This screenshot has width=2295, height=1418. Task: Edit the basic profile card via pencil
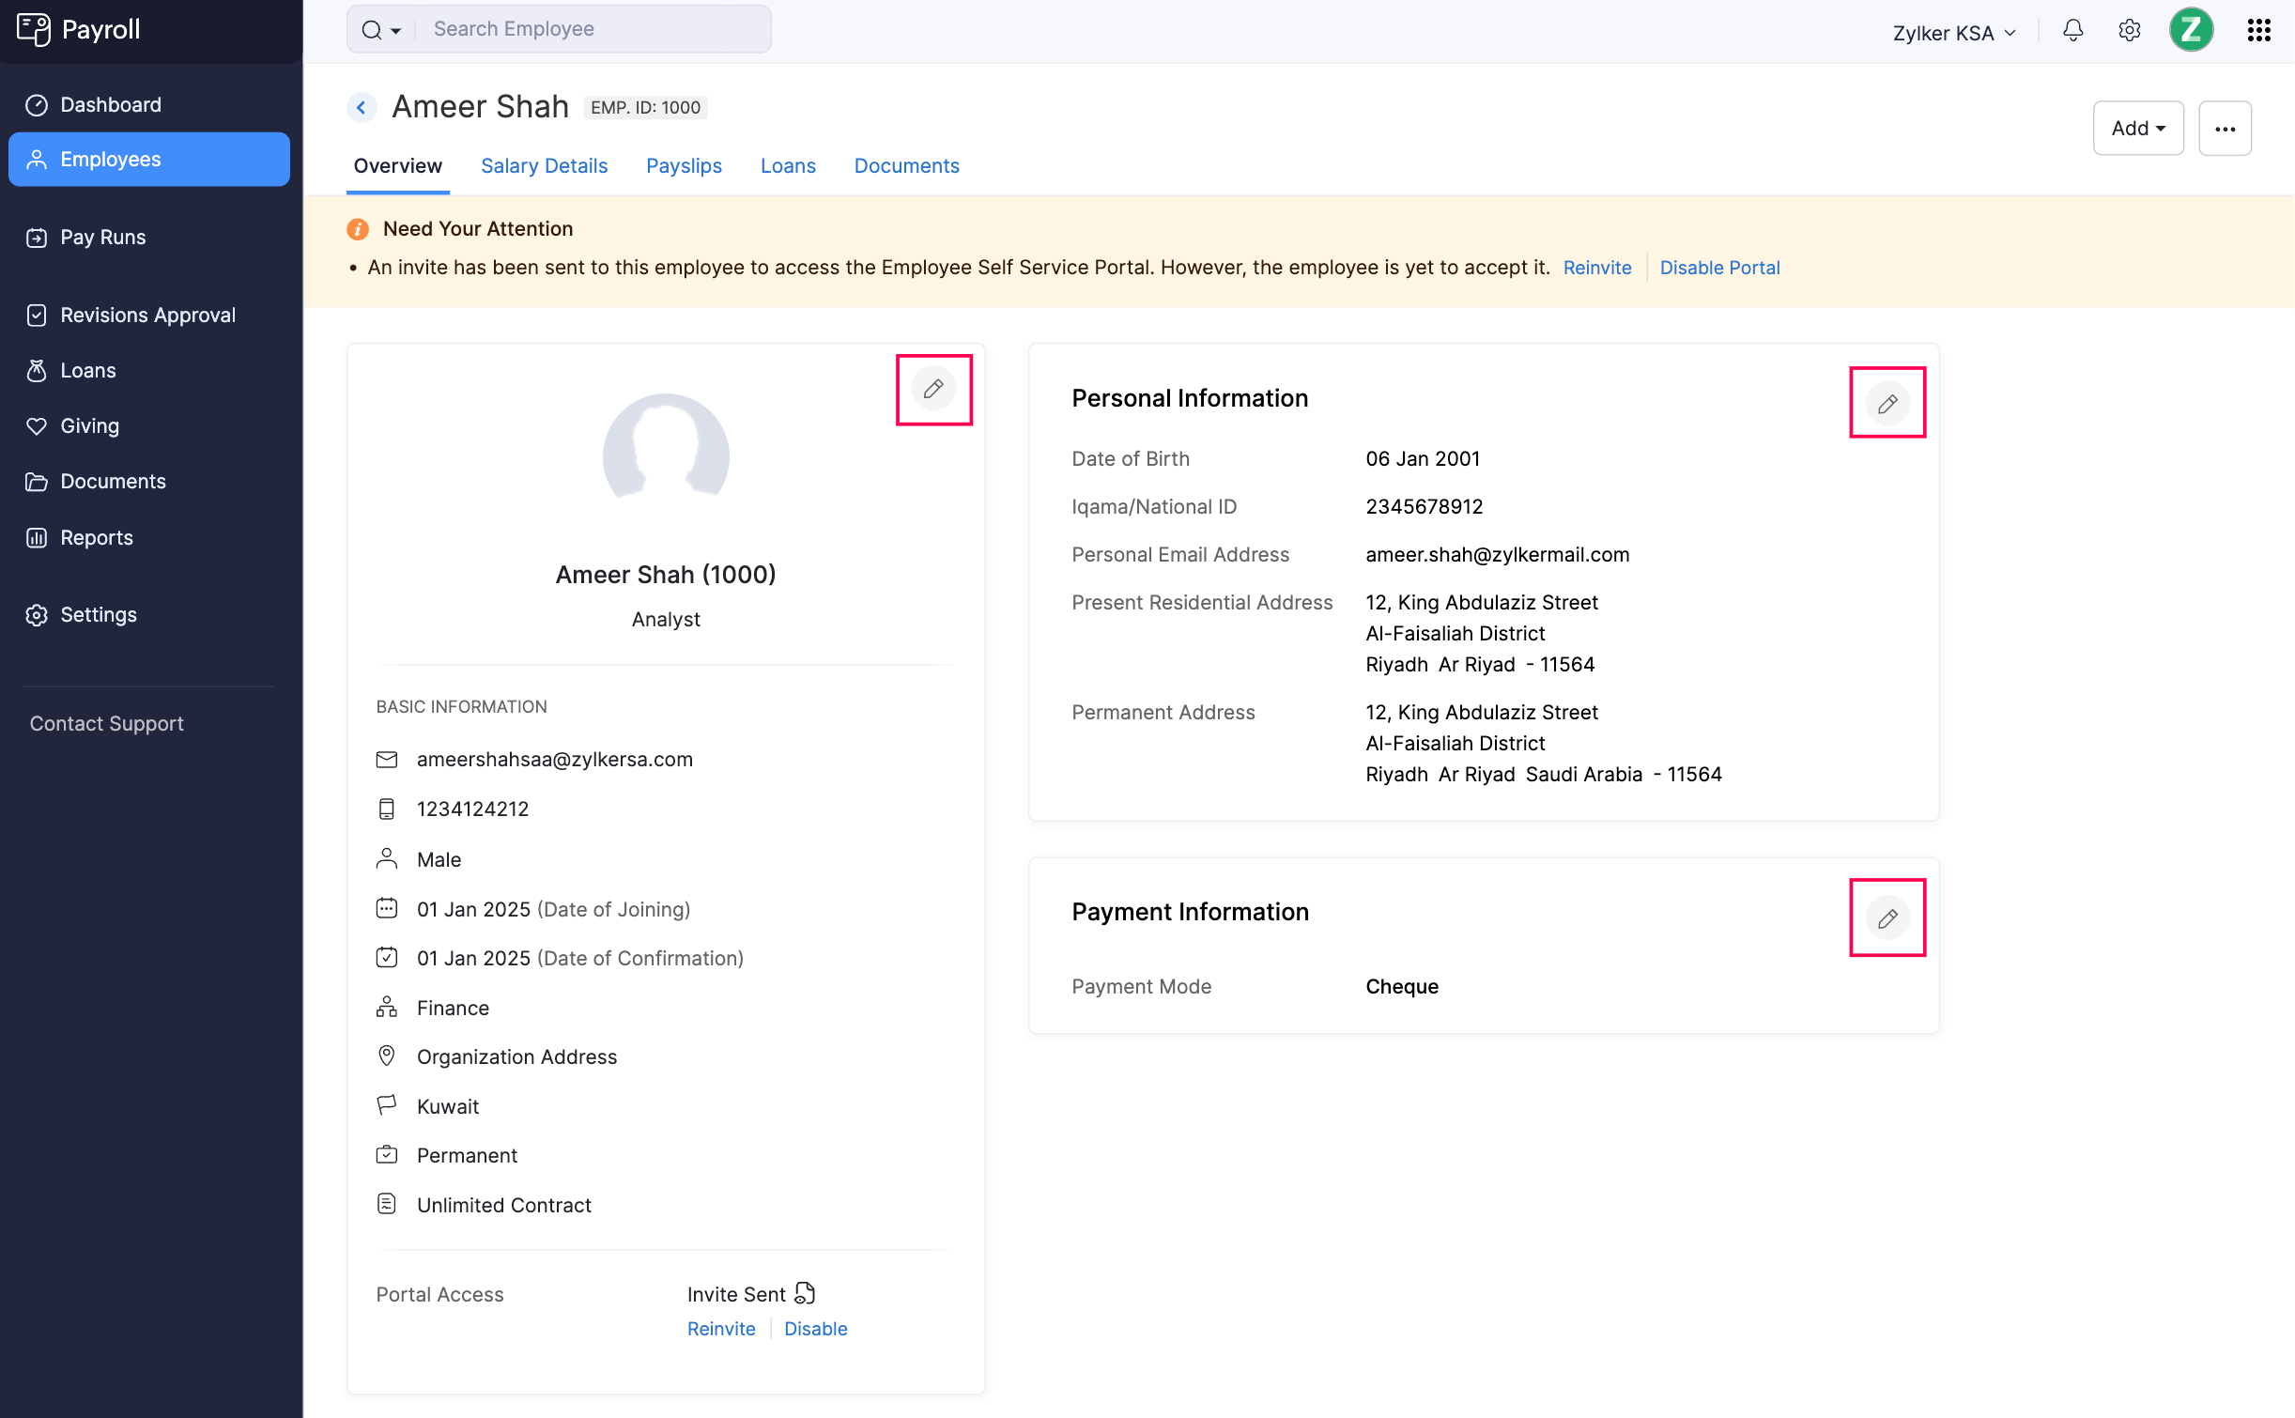[933, 389]
